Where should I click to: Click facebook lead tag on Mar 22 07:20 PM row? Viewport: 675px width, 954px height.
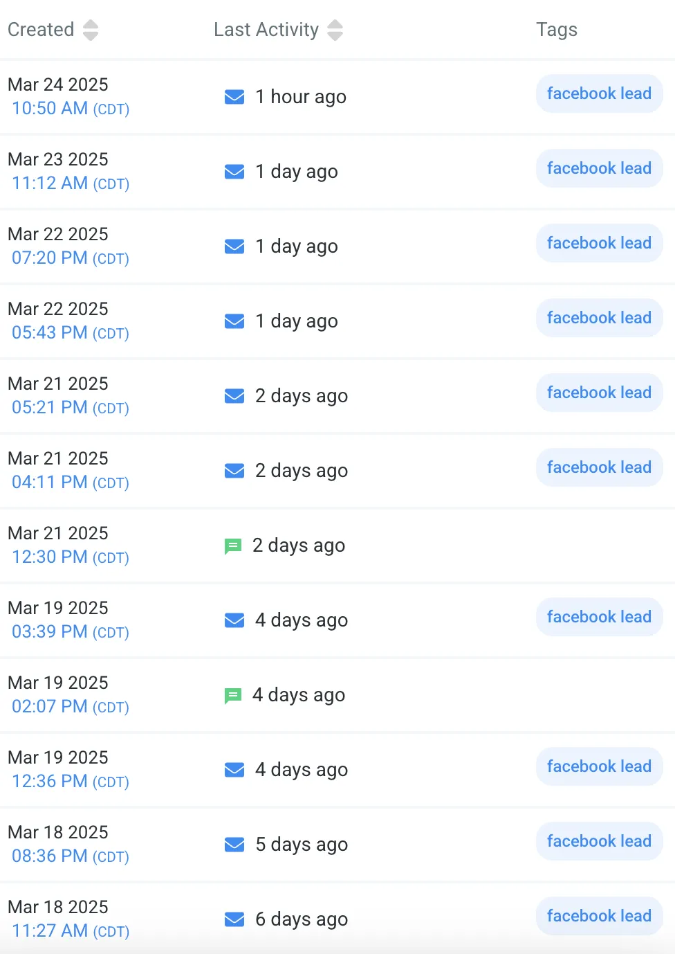click(x=599, y=243)
